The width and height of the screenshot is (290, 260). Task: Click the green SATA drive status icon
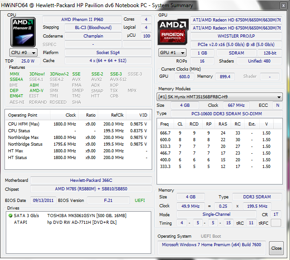(10, 216)
